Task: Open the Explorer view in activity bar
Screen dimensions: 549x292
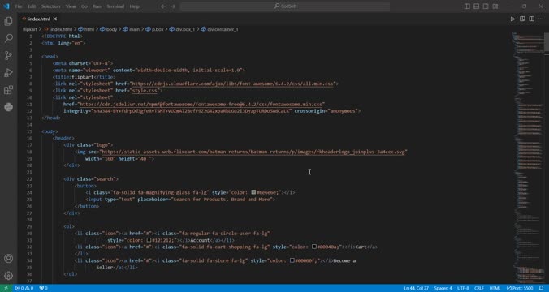Action: tap(8, 21)
